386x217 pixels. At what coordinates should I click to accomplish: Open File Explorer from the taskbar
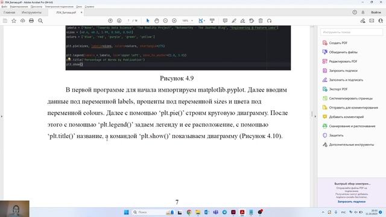(198, 212)
